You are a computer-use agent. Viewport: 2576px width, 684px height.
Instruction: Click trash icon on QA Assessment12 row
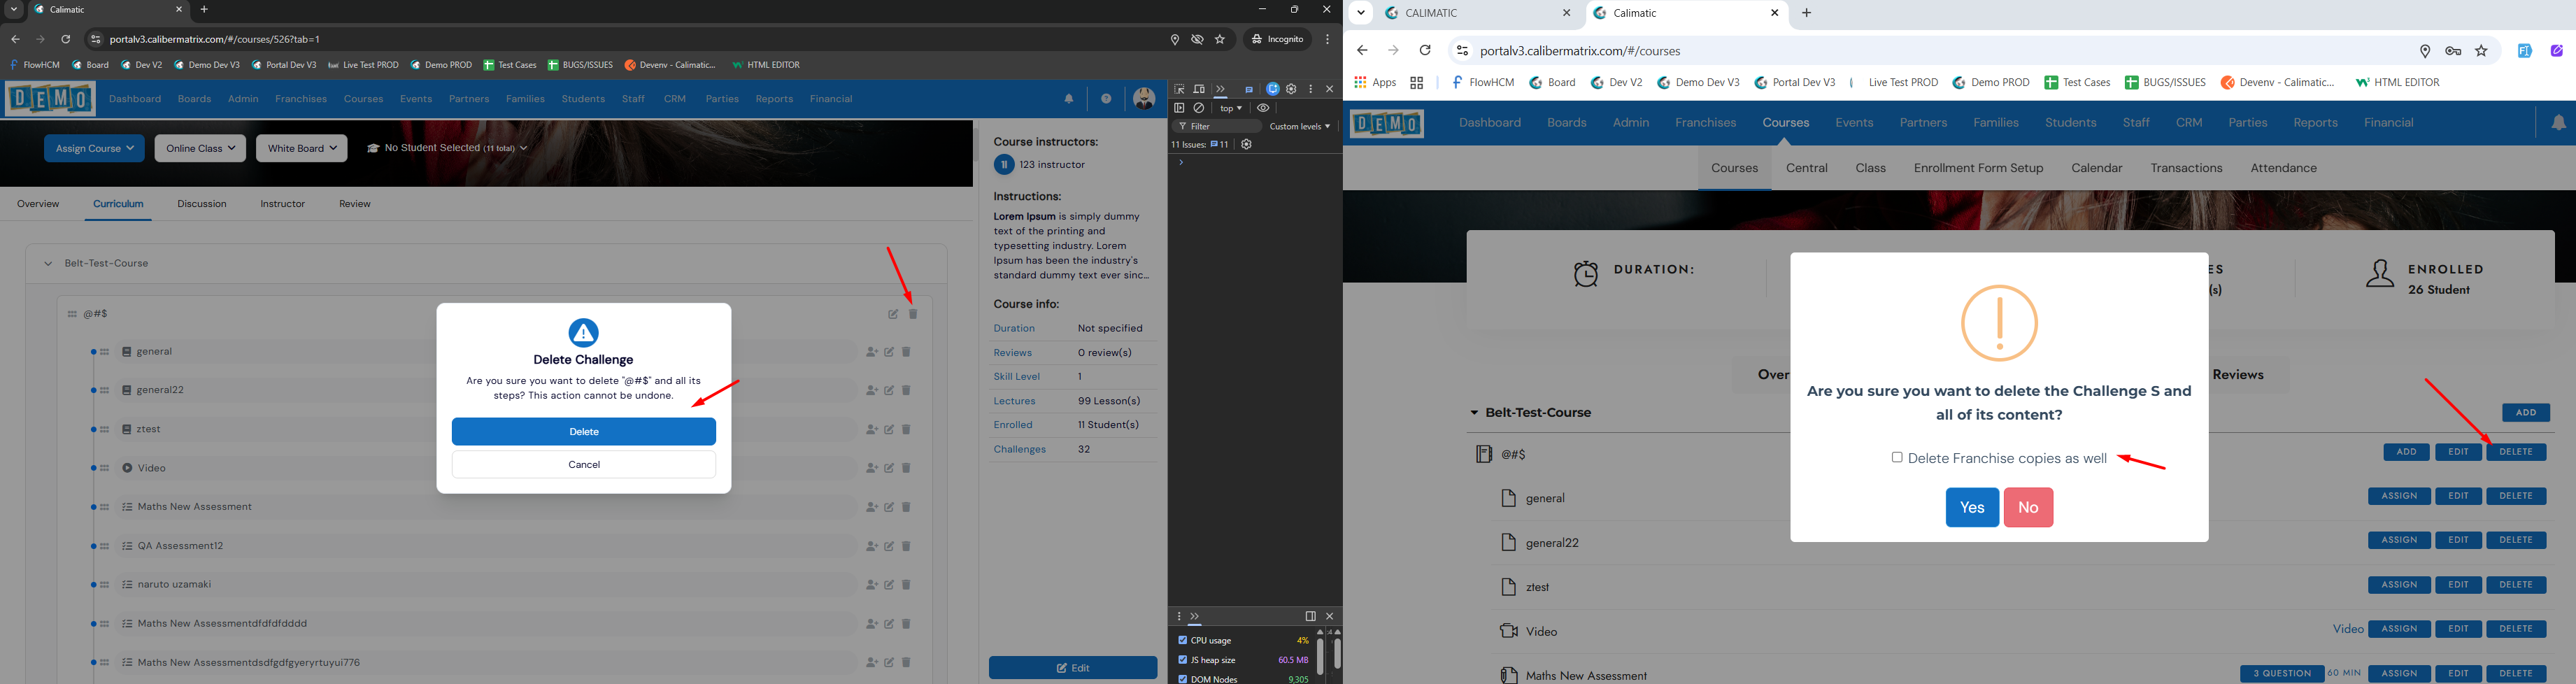tap(907, 546)
